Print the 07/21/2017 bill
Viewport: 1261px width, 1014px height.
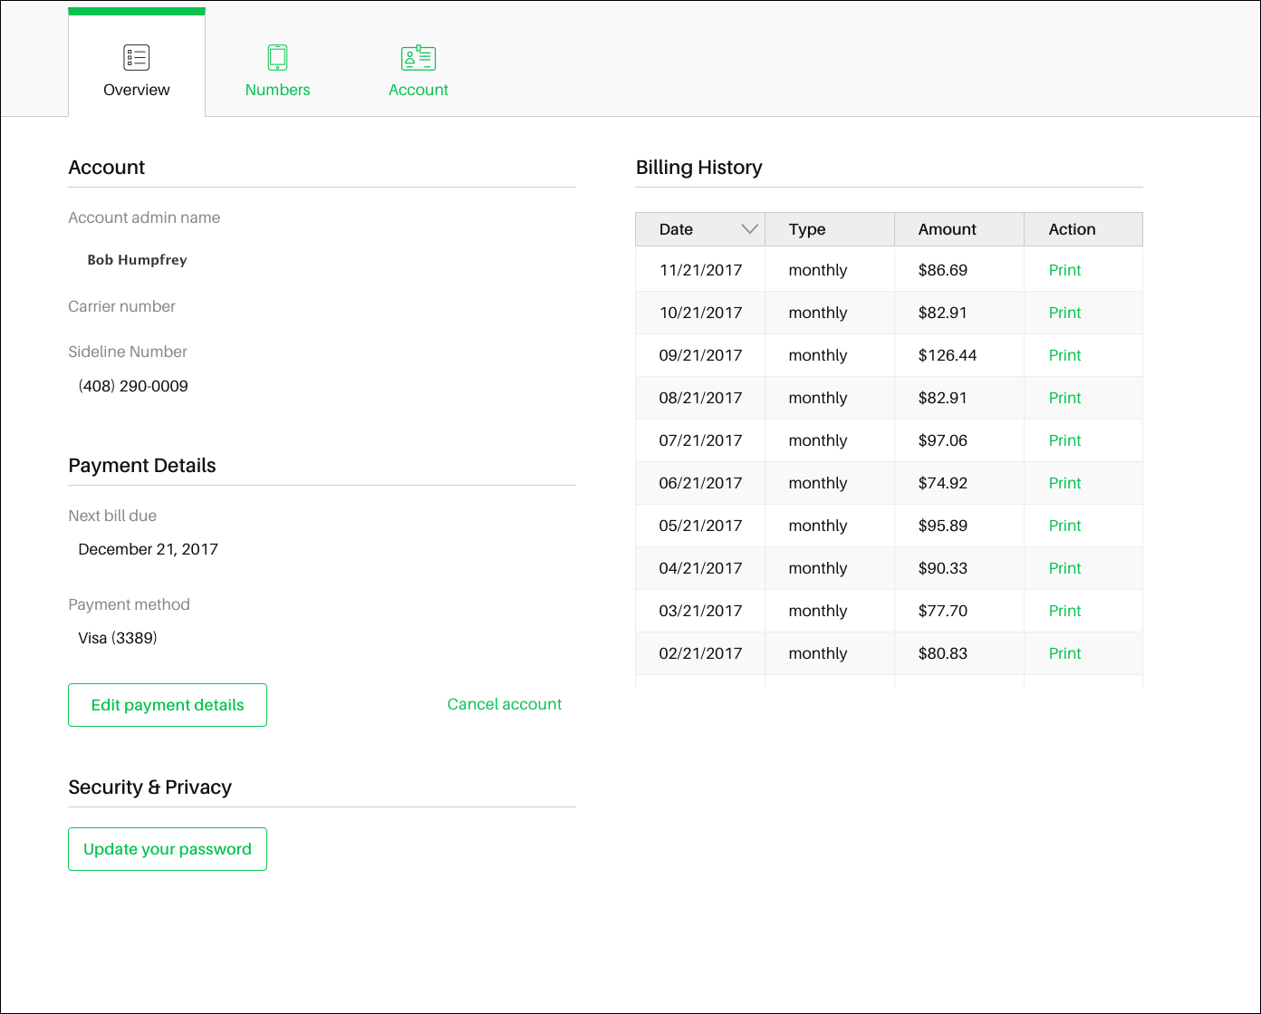click(1065, 440)
